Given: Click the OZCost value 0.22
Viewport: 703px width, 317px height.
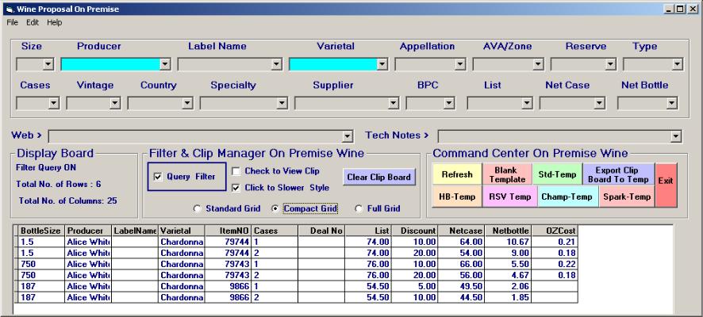Looking at the screenshot, I should (555, 264).
